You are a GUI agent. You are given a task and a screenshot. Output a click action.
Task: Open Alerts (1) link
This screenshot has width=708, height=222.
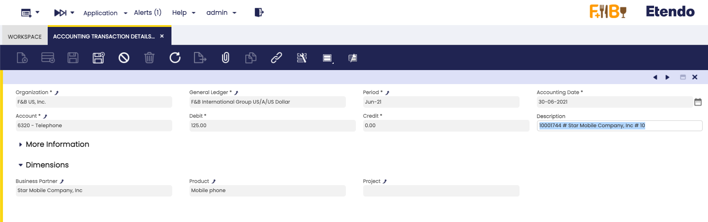point(147,13)
